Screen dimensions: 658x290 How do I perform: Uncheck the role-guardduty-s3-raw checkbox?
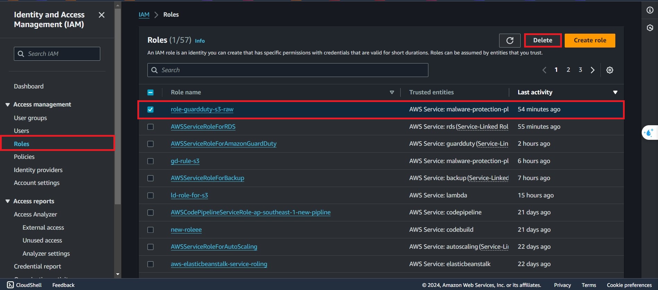151,110
